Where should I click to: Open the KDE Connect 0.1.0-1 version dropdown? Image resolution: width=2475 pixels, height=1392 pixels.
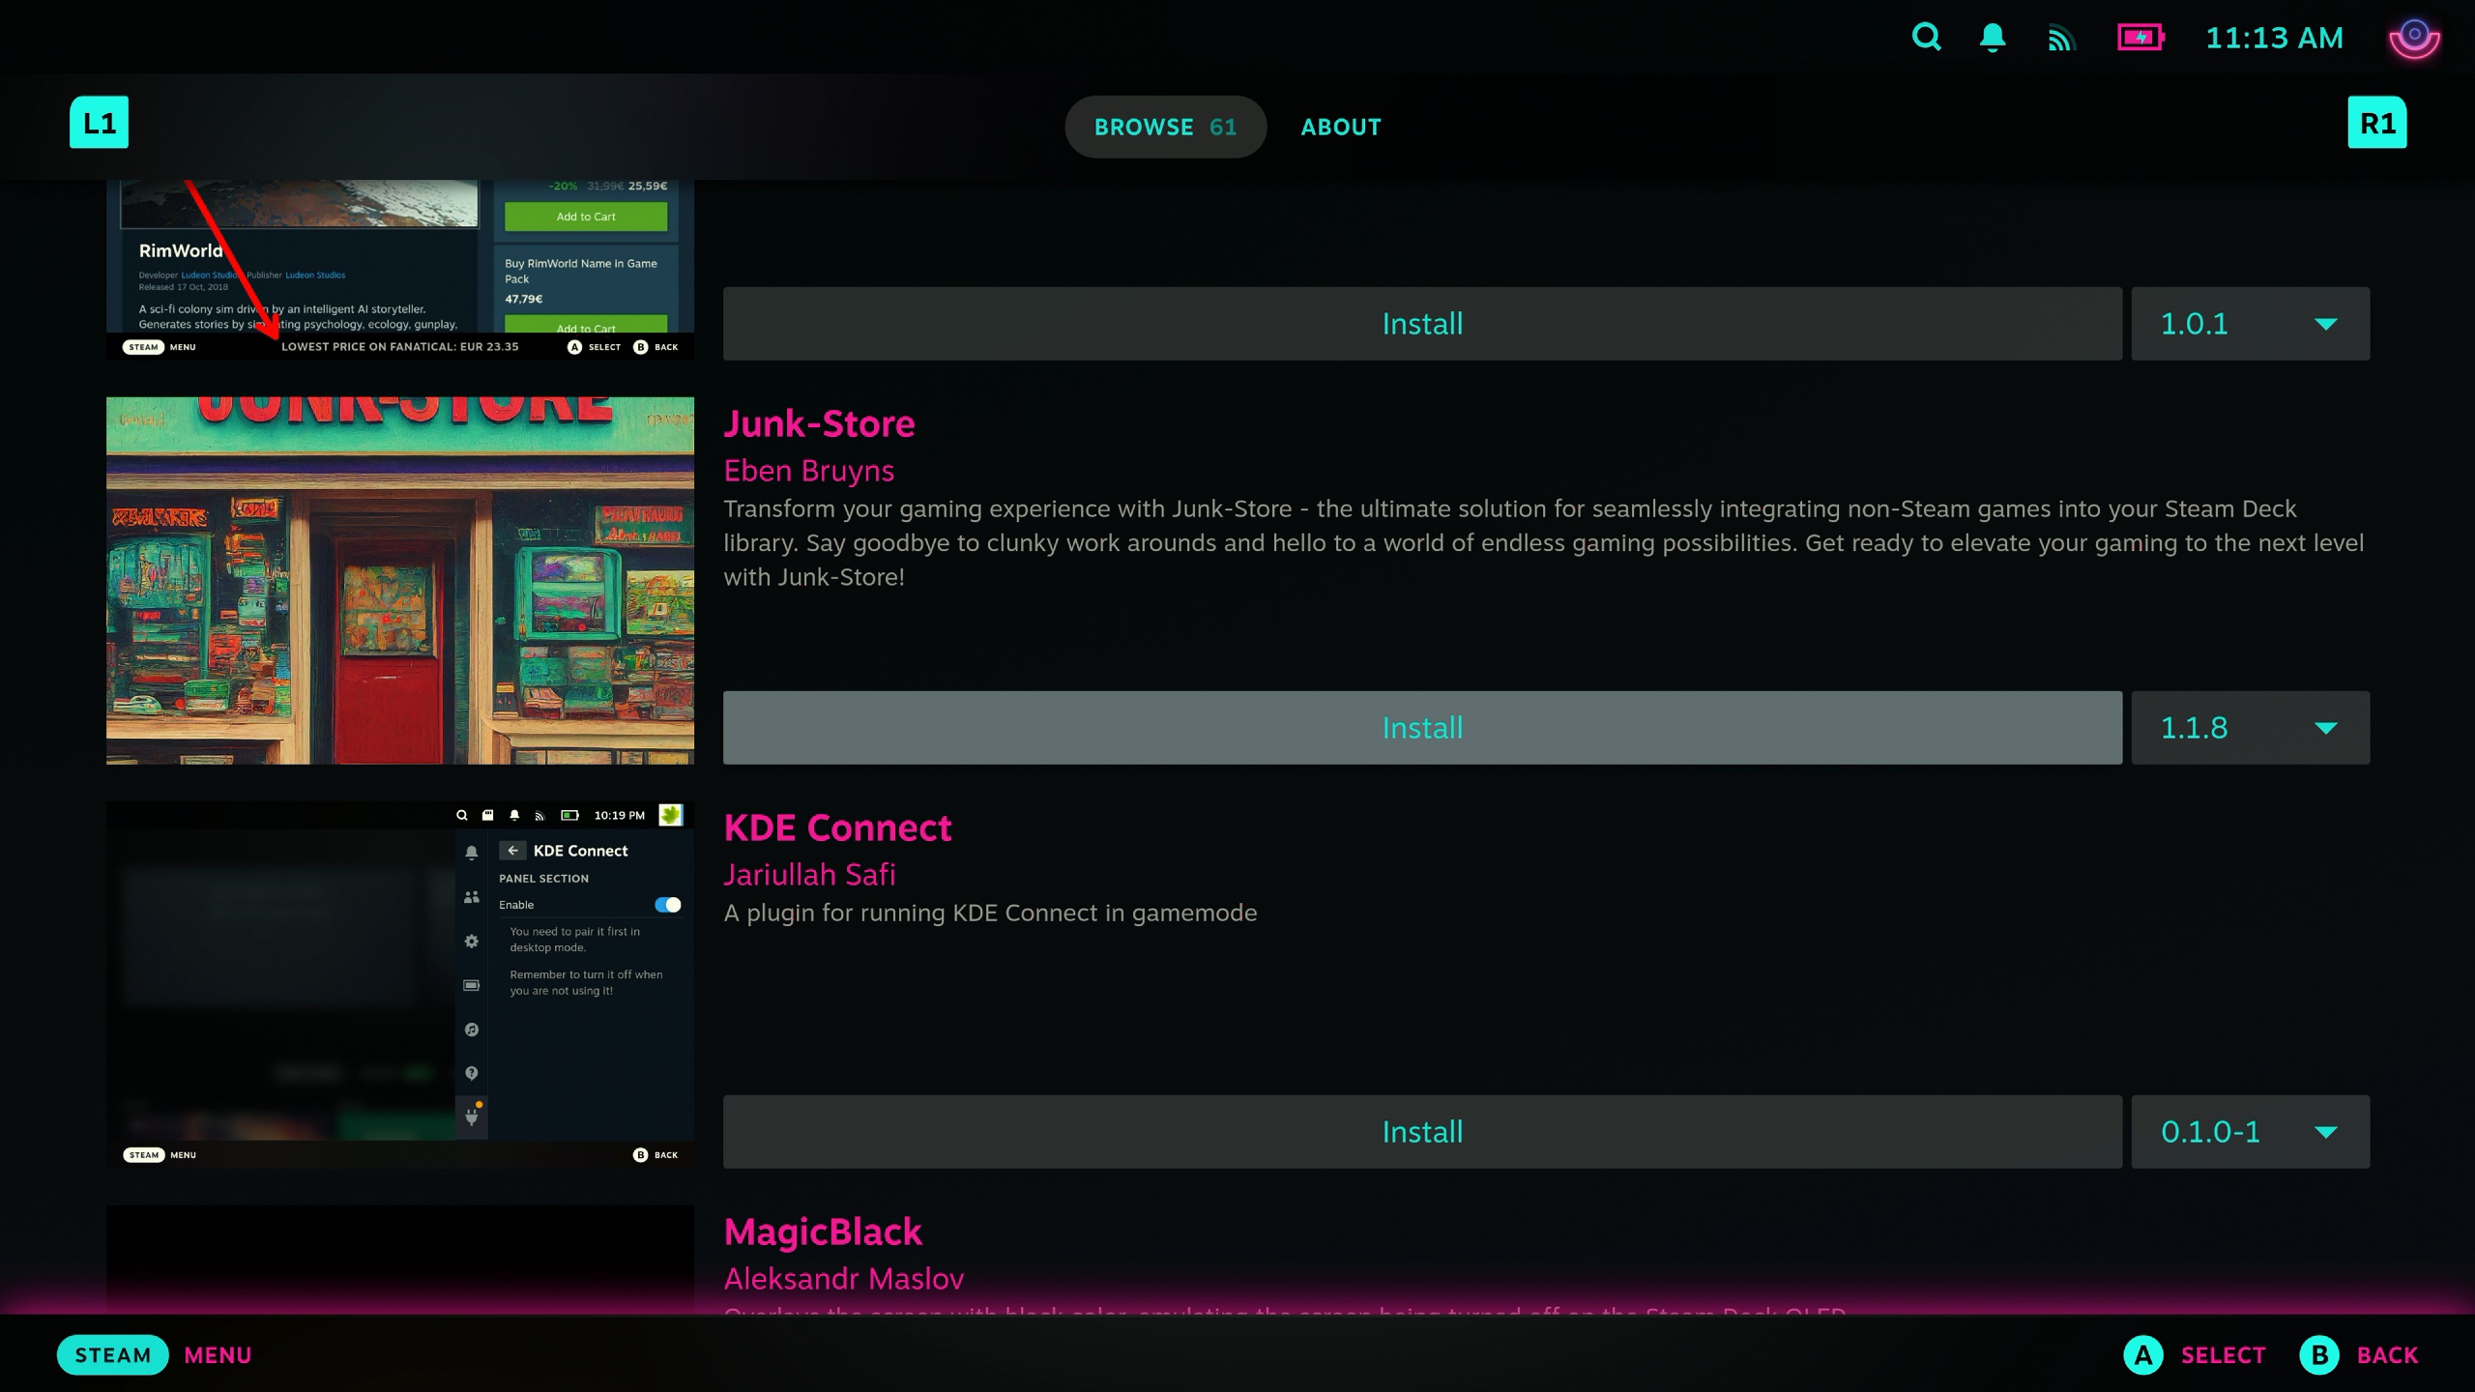(x=2250, y=1132)
